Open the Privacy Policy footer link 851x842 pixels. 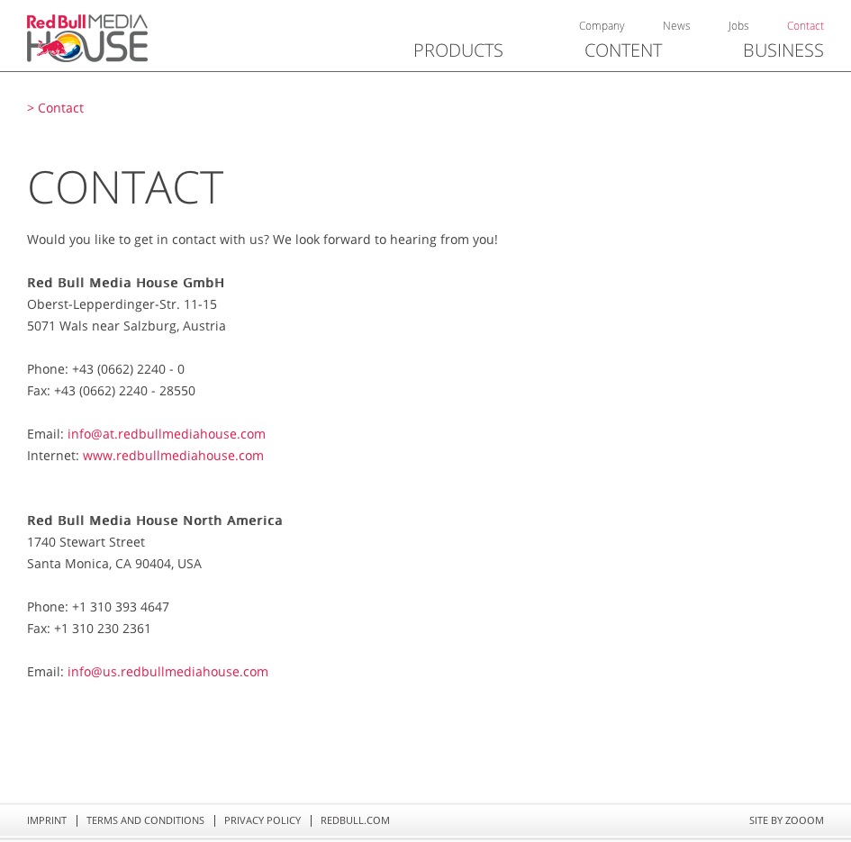263,820
